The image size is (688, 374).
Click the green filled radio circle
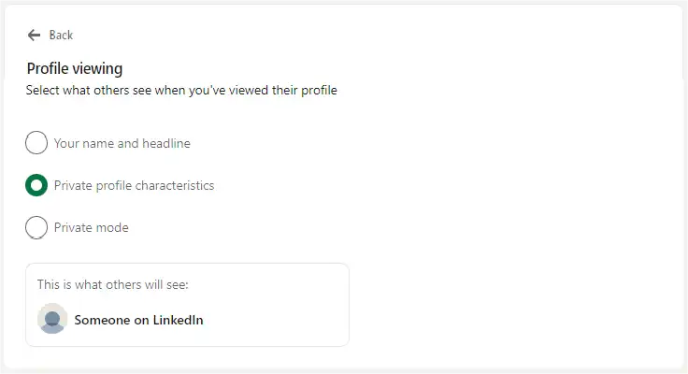point(36,185)
